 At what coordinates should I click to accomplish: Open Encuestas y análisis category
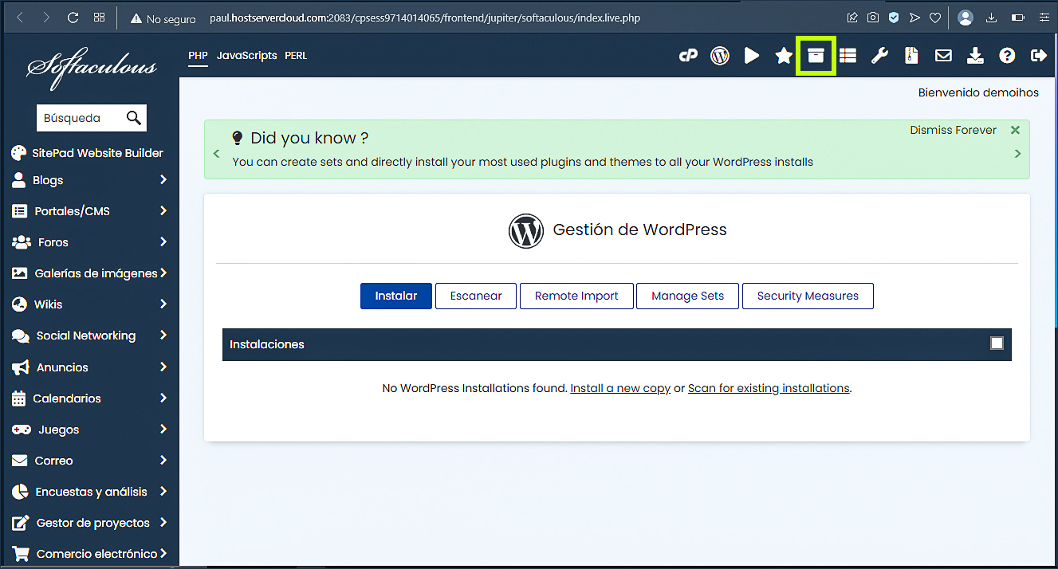(89, 492)
